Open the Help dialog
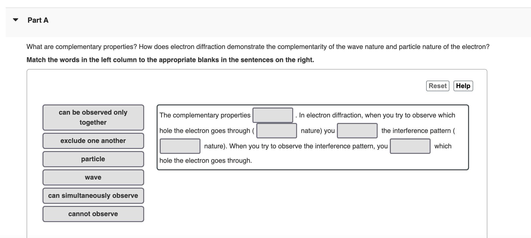Image resolution: width=531 pixels, height=238 pixels. pos(463,86)
